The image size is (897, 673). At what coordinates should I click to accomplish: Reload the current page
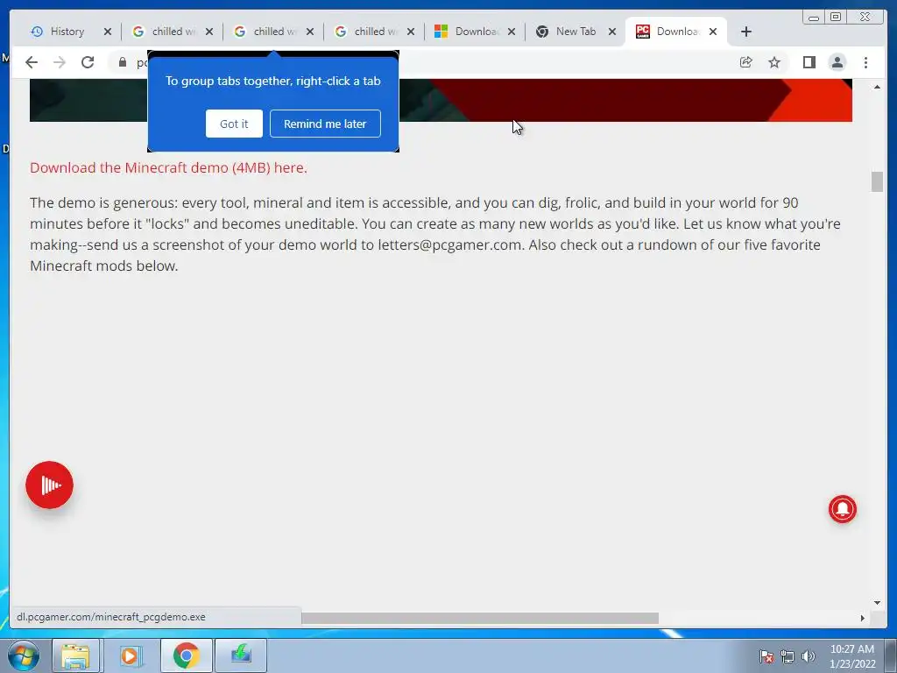click(x=88, y=62)
